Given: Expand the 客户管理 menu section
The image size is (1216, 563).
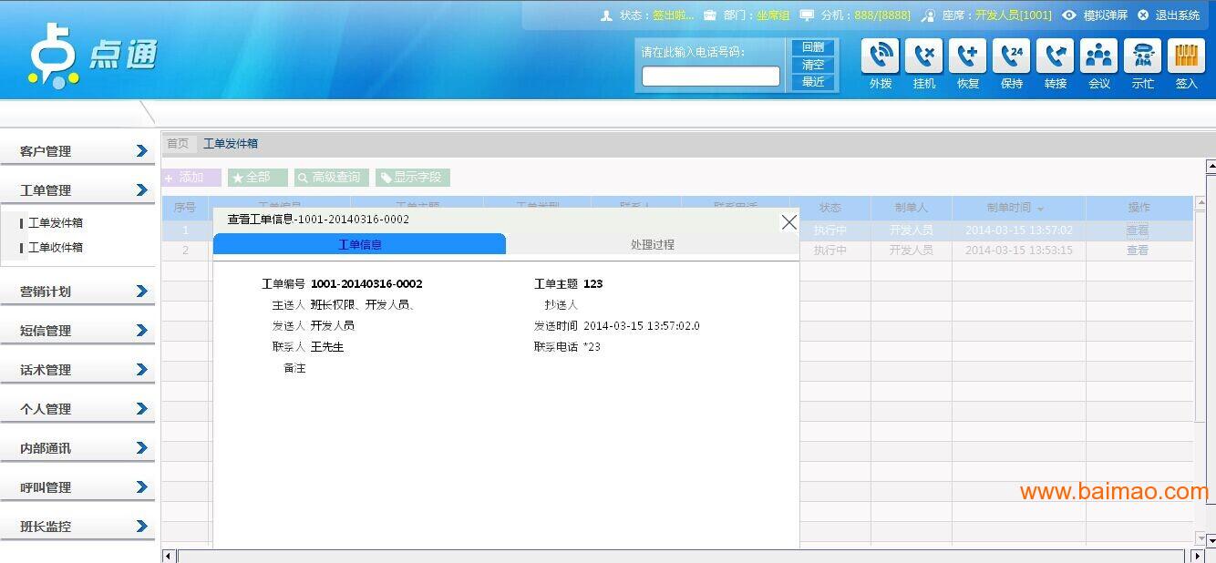Looking at the screenshot, I should [77, 151].
